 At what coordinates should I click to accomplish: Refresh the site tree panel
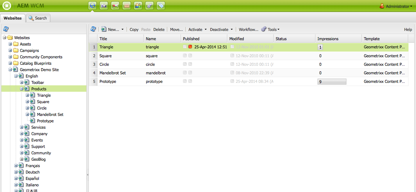[x=6, y=29]
